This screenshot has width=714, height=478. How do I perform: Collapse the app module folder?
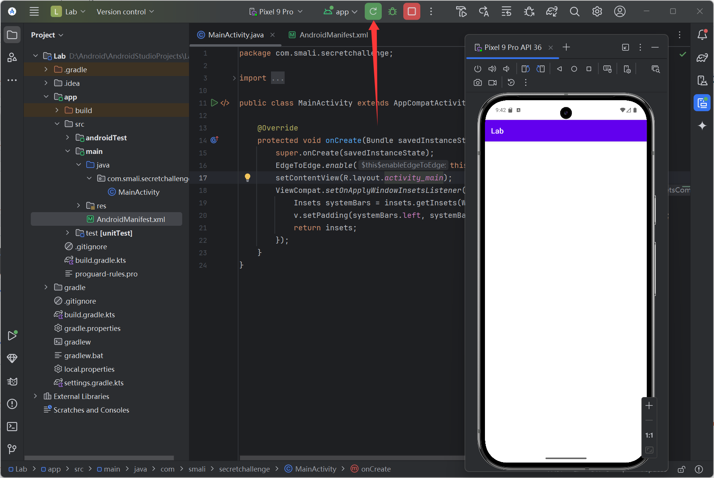click(46, 97)
